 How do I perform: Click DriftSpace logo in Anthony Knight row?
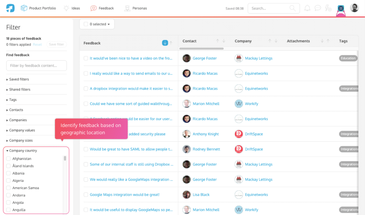[x=238, y=134]
